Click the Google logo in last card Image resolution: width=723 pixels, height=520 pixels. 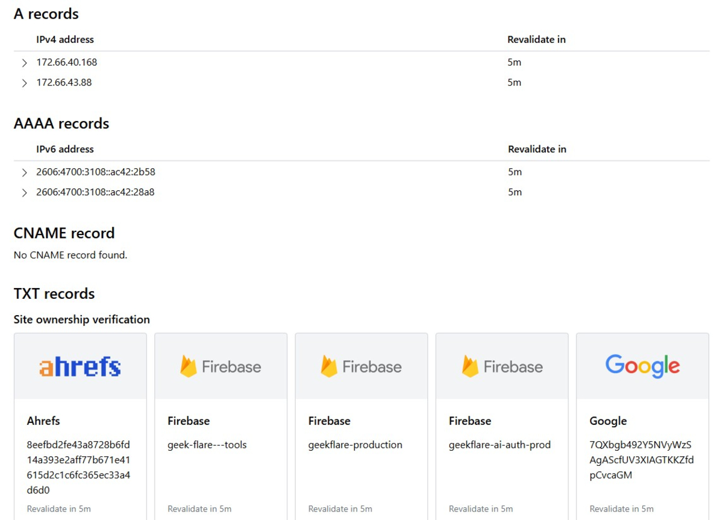642,366
